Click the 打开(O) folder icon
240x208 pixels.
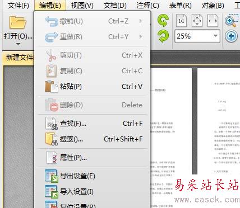pyautogui.click(x=17, y=22)
